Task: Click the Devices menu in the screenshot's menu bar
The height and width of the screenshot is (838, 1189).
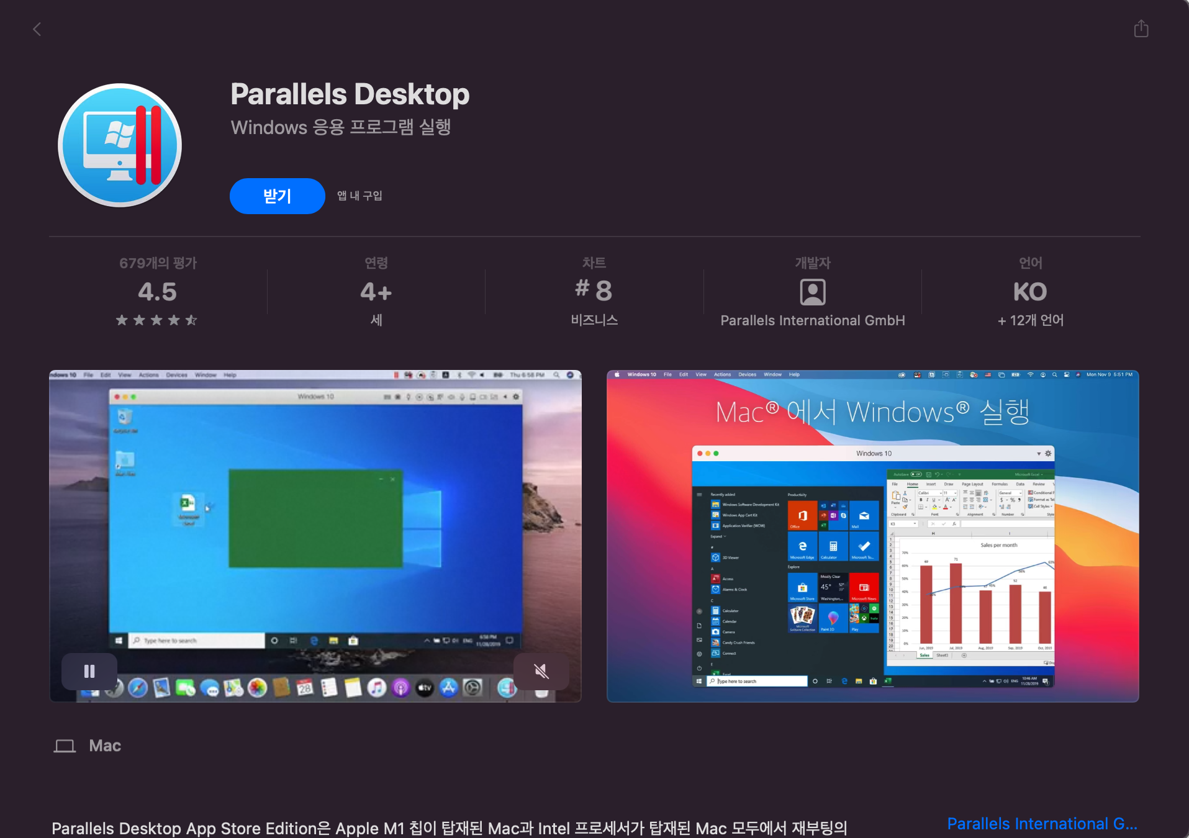Action: point(747,375)
